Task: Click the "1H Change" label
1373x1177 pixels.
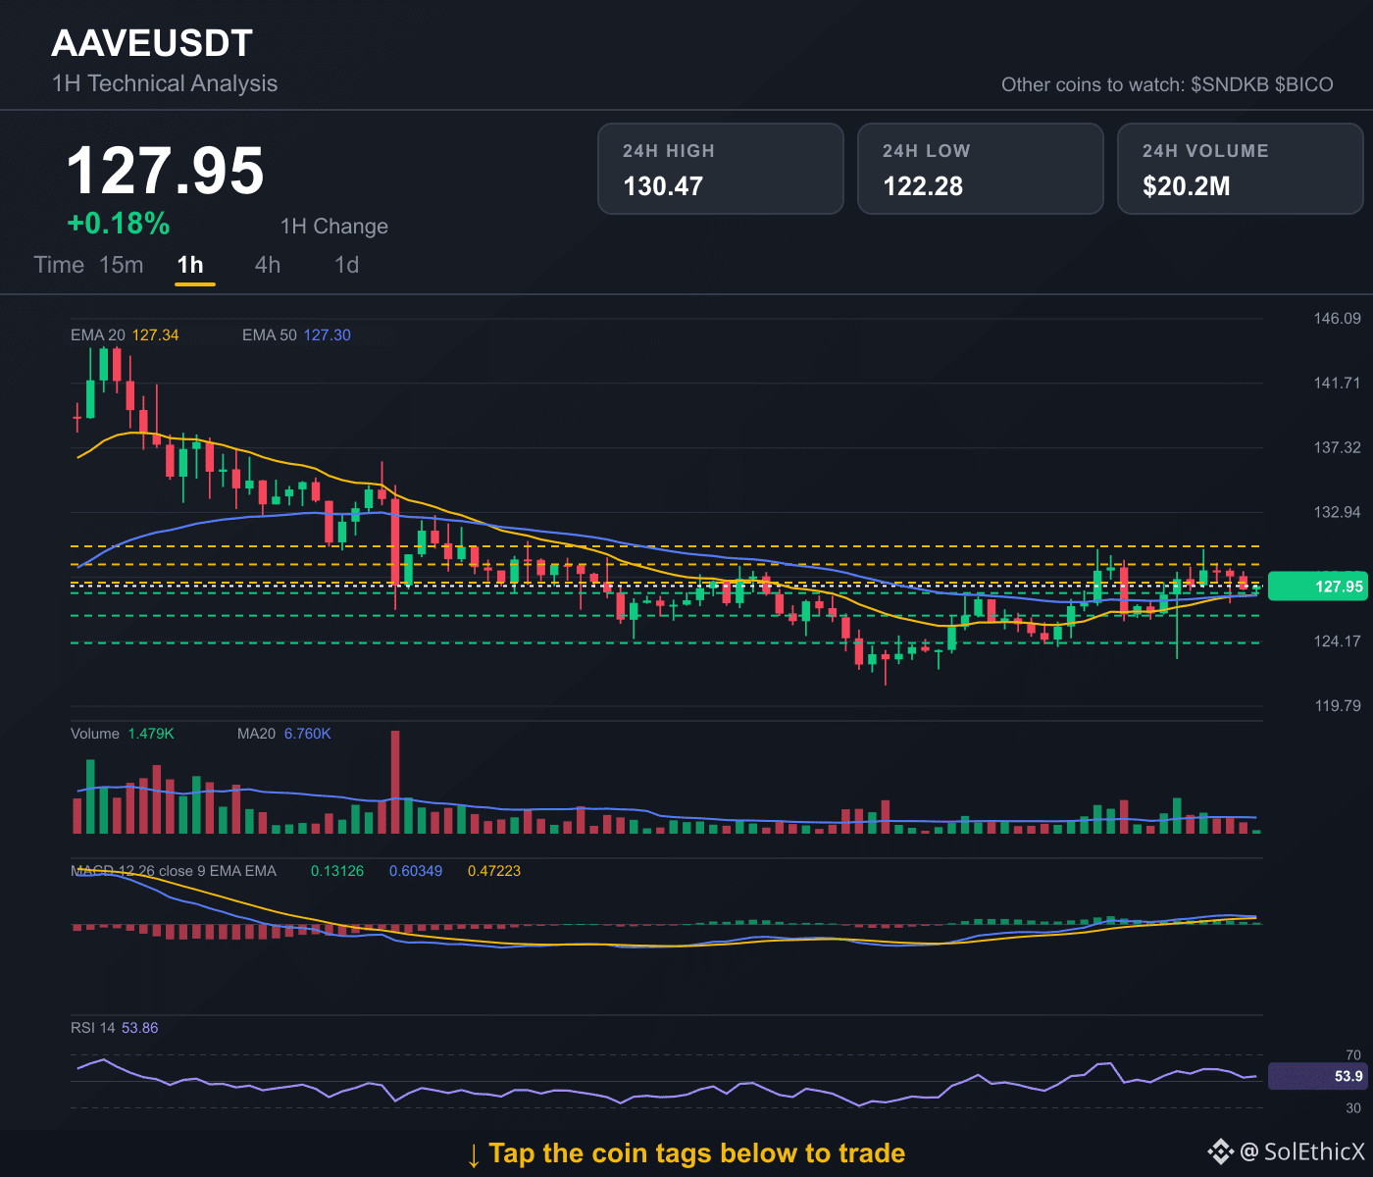Action: coord(334,227)
